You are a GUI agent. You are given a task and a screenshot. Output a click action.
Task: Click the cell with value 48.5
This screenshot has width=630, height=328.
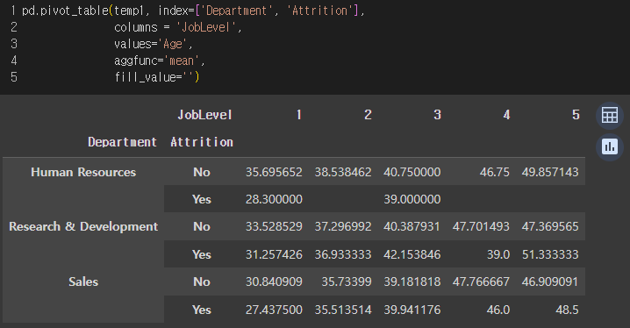click(x=568, y=310)
